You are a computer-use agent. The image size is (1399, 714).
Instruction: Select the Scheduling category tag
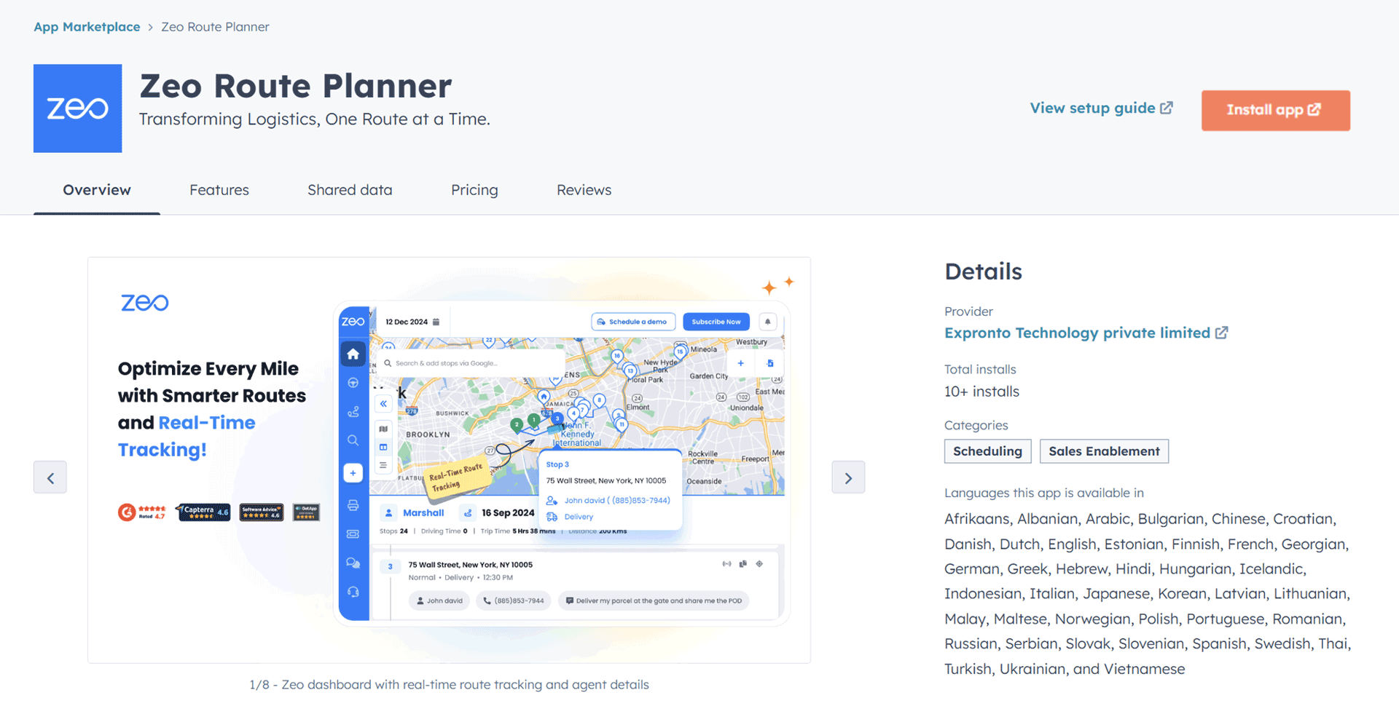[x=987, y=451]
